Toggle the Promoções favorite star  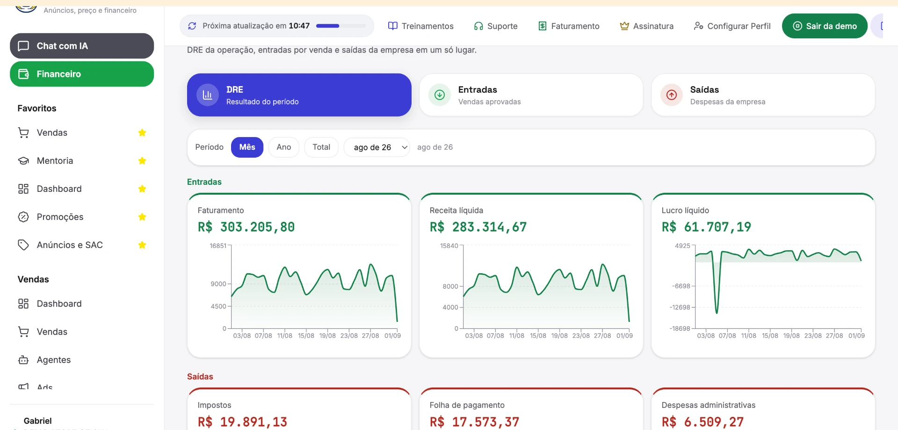pos(142,217)
